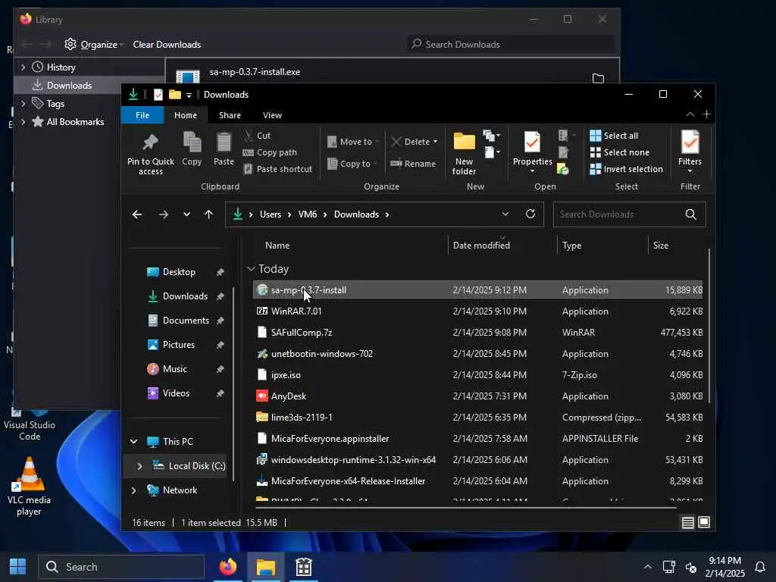Open the File ribbon tab
Viewport: 776px width, 582px height.
pyautogui.click(x=142, y=115)
